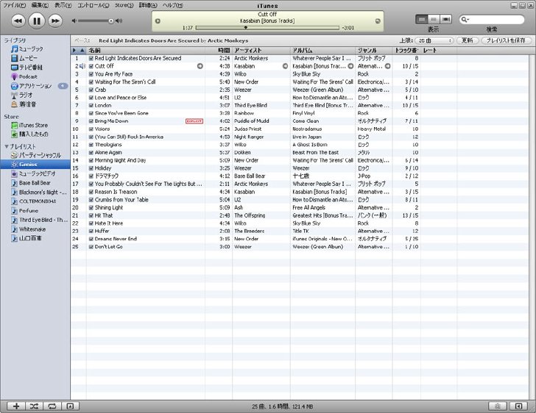Uncheck the Holiday track checkbox
This screenshot has width=536, height=413.
(91, 168)
